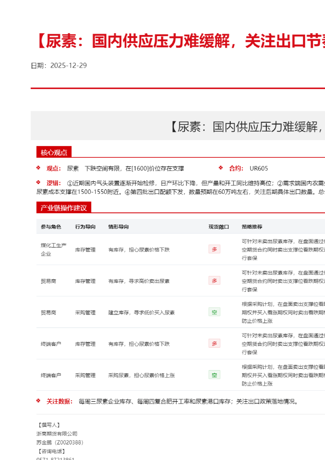Click the red bullet icon before 合约
The width and height of the screenshot is (325, 460).
tap(221, 168)
